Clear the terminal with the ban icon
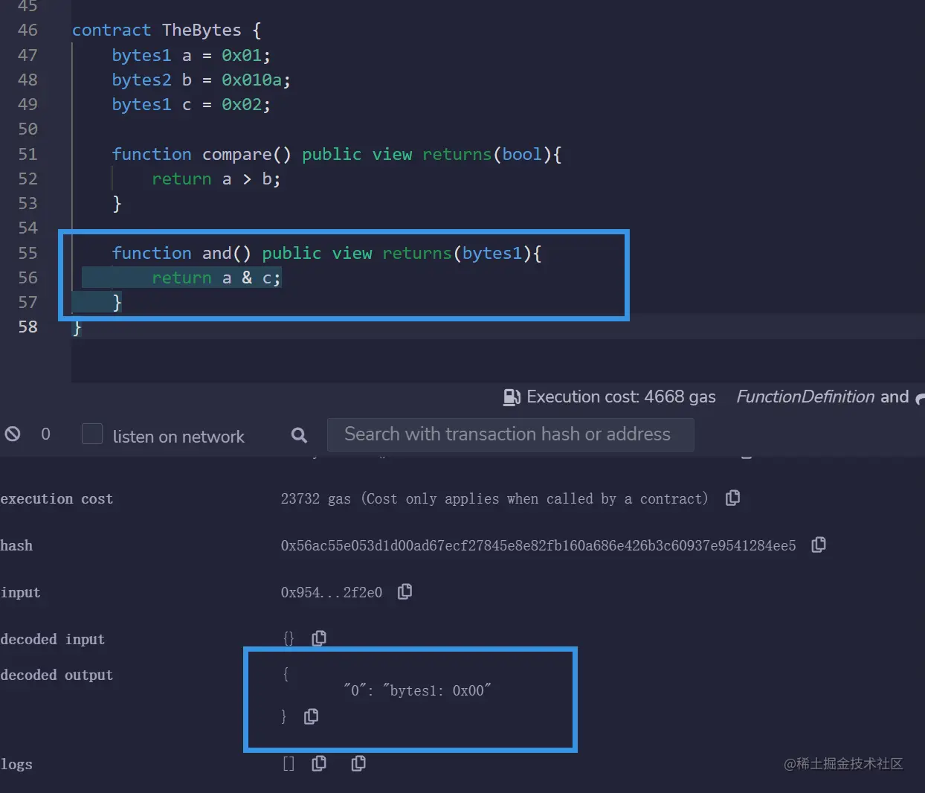Image resolution: width=925 pixels, height=793 pixels. 13,434
